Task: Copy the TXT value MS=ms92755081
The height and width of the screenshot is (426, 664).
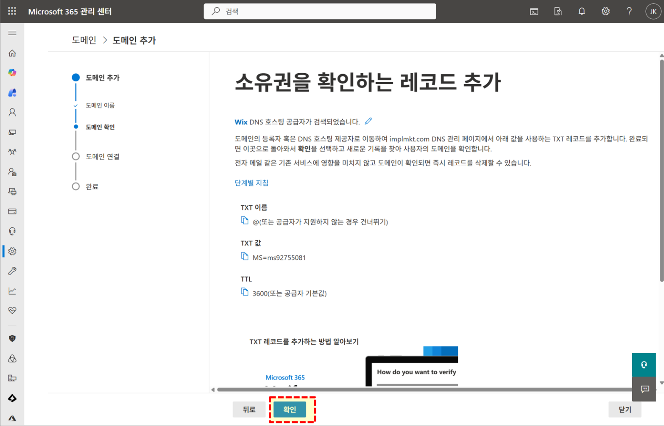Action: coord(245,257)
